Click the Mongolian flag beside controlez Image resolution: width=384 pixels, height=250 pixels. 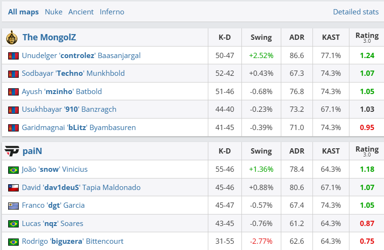[x=13, y=56]
